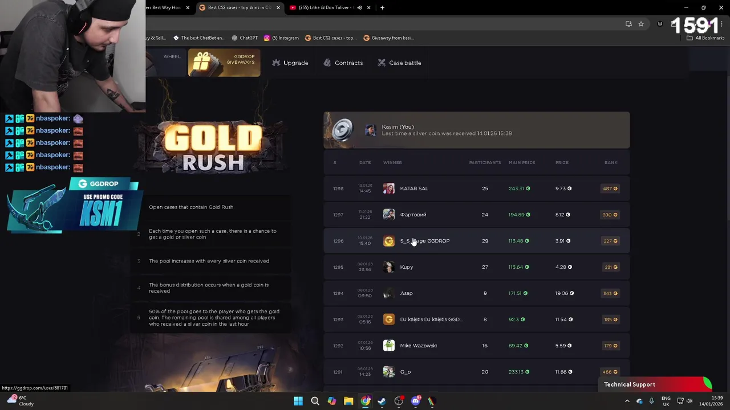
Task: Click the install app icon in address bar
Action: [628, 24]
